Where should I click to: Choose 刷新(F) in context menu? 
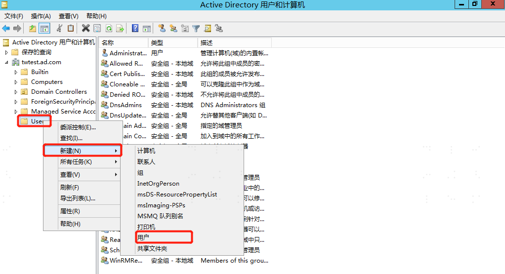pyautogui.click(x=82, y=188)
